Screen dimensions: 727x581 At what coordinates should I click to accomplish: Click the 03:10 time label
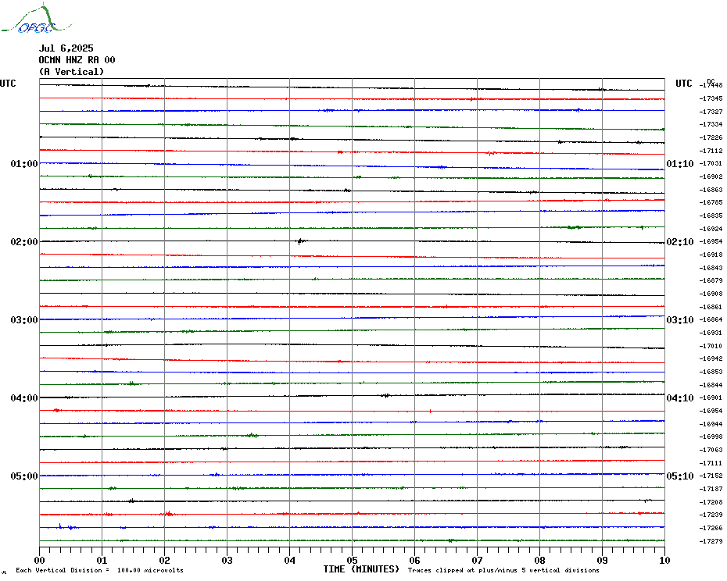(x=680, y=320)
